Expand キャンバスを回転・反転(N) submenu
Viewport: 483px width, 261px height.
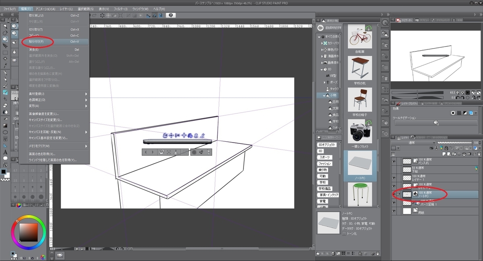coord(86,132)
